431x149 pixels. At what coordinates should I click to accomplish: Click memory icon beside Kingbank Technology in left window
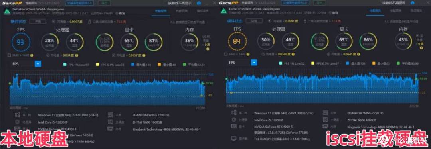click(110, 129)
